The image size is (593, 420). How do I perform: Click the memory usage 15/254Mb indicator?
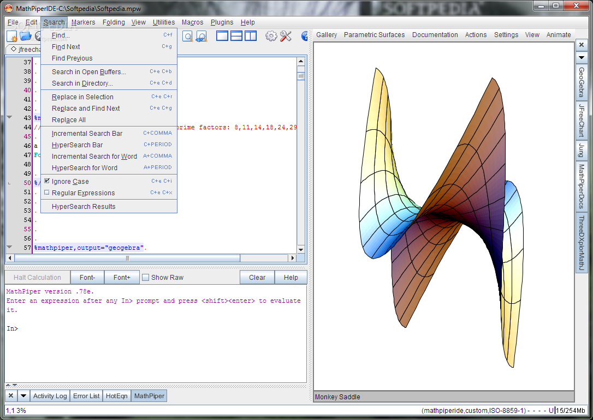[x=570, y=411]
